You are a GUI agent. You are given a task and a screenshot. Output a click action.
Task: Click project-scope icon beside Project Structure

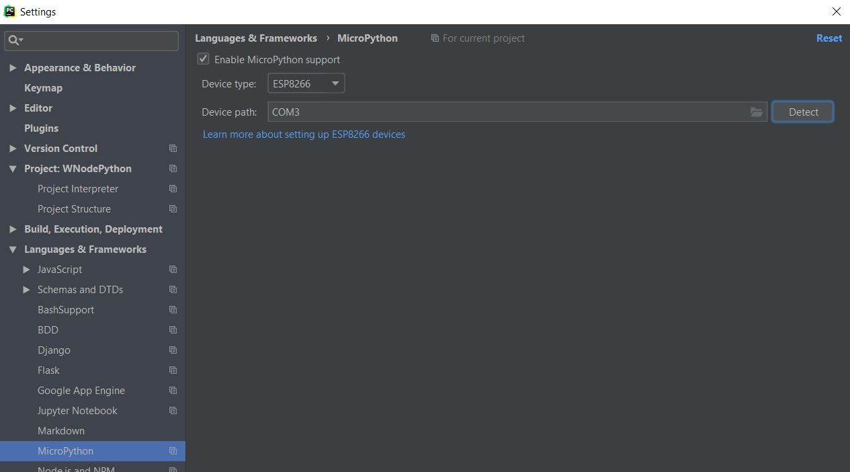point(173,209)
